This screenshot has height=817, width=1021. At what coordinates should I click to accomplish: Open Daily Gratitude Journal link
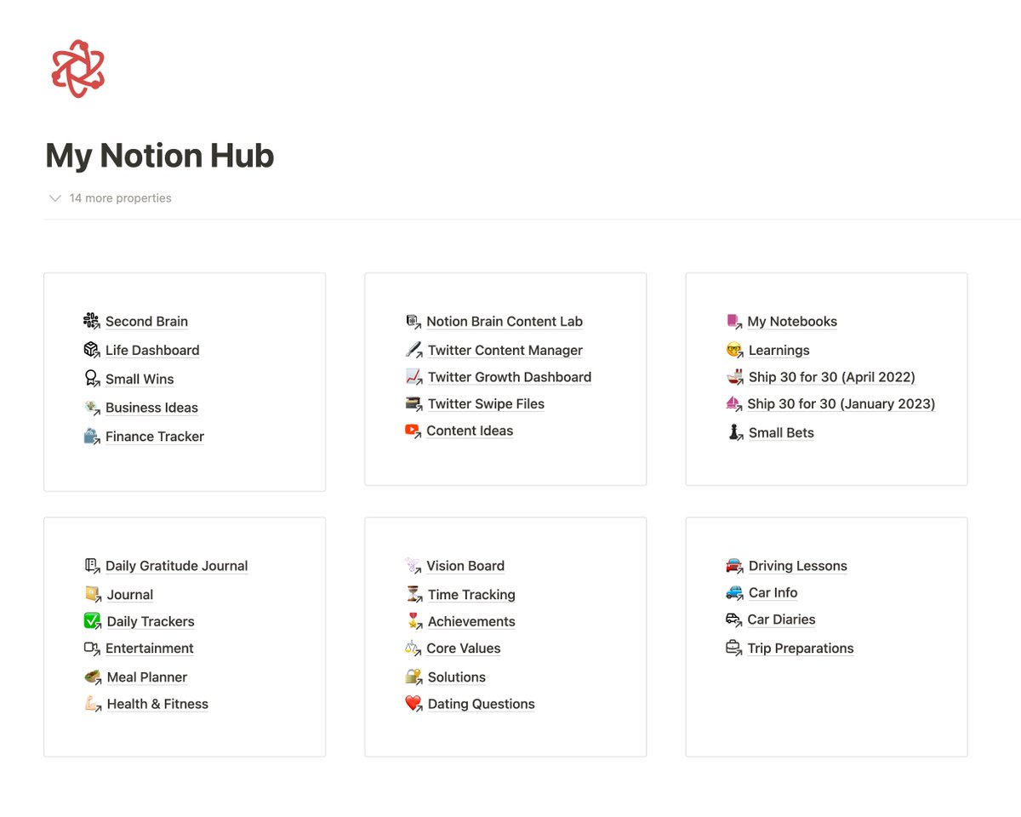(x=177, y=566)
